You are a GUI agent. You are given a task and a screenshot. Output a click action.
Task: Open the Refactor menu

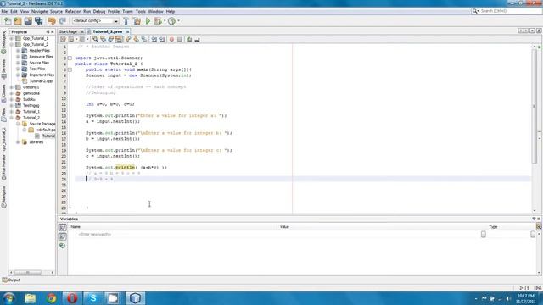[73, 11]
